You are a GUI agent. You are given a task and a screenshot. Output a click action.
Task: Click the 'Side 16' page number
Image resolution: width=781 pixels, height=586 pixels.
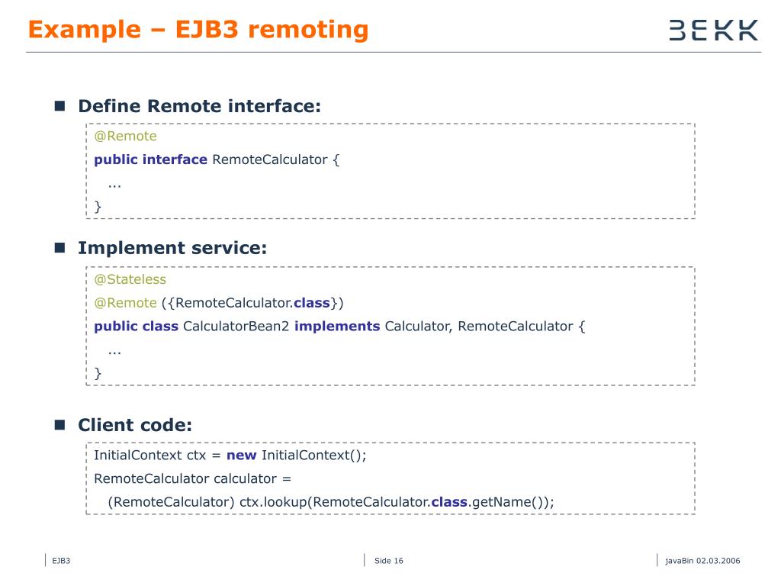(388, 561)
